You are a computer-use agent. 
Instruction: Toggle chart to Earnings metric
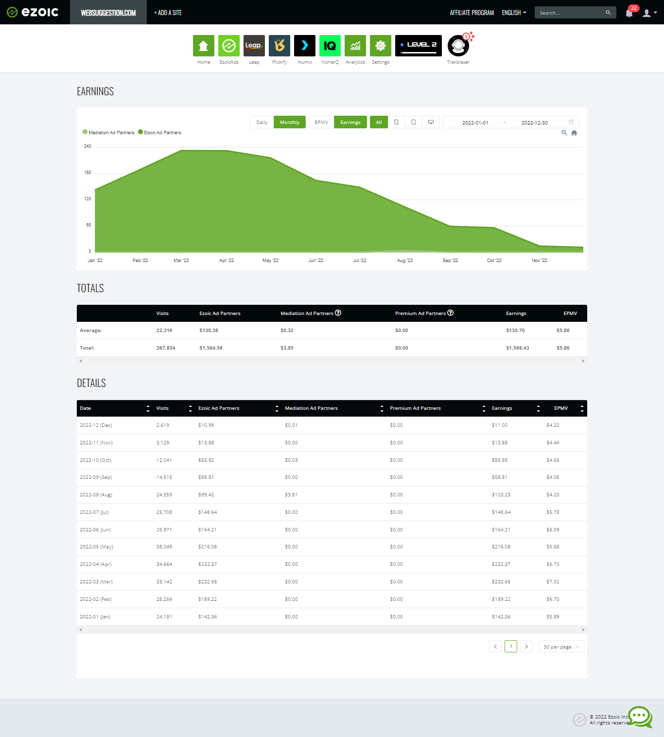(x=350, y=122)
